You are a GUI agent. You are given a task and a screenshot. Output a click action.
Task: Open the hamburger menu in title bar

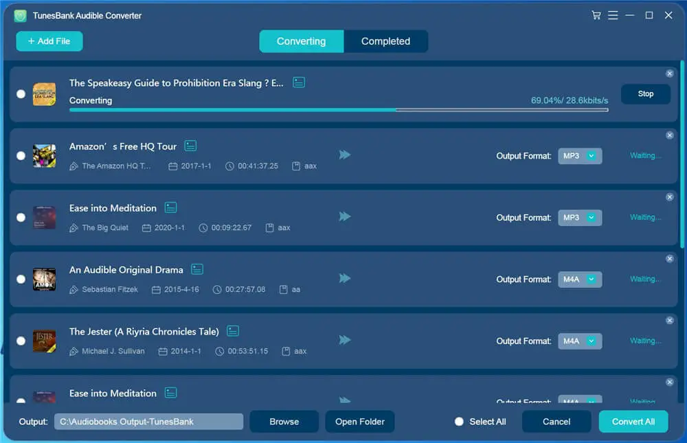pos(613,15)
